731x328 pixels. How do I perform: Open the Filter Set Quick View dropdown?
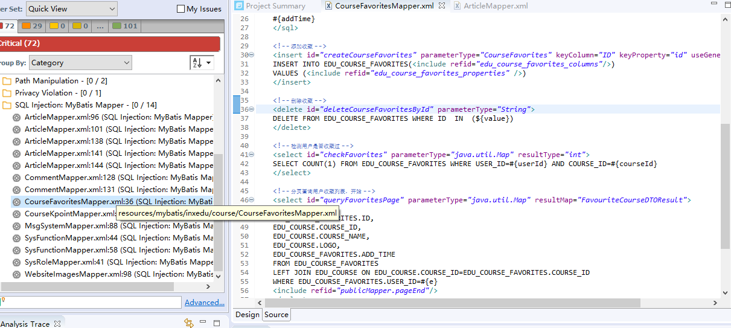(x=72, y=8)
